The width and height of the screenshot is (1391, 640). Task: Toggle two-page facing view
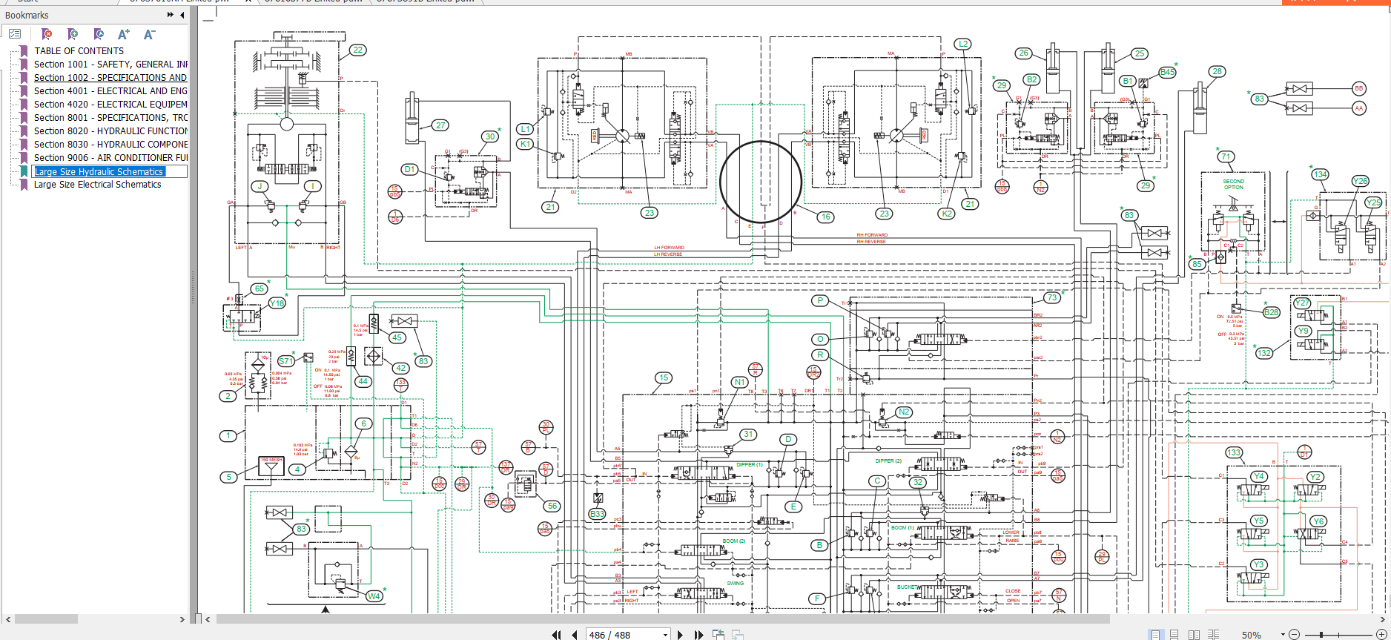pos(1194,635)
